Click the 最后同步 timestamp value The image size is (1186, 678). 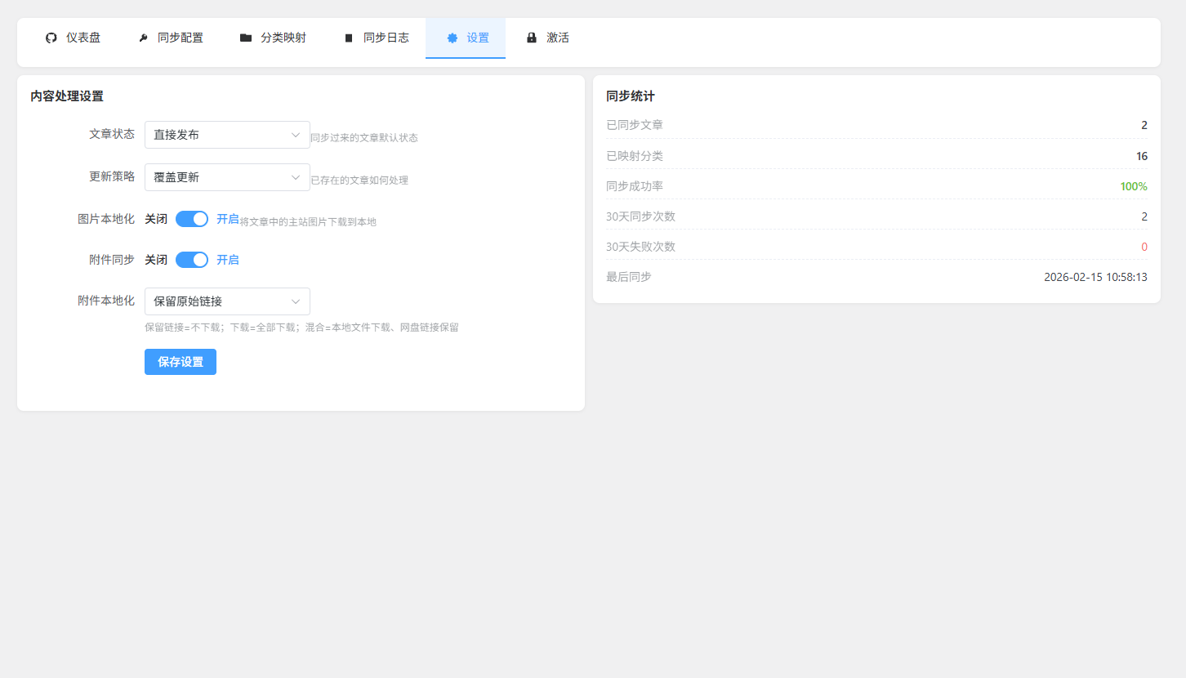click(1095, 277)
